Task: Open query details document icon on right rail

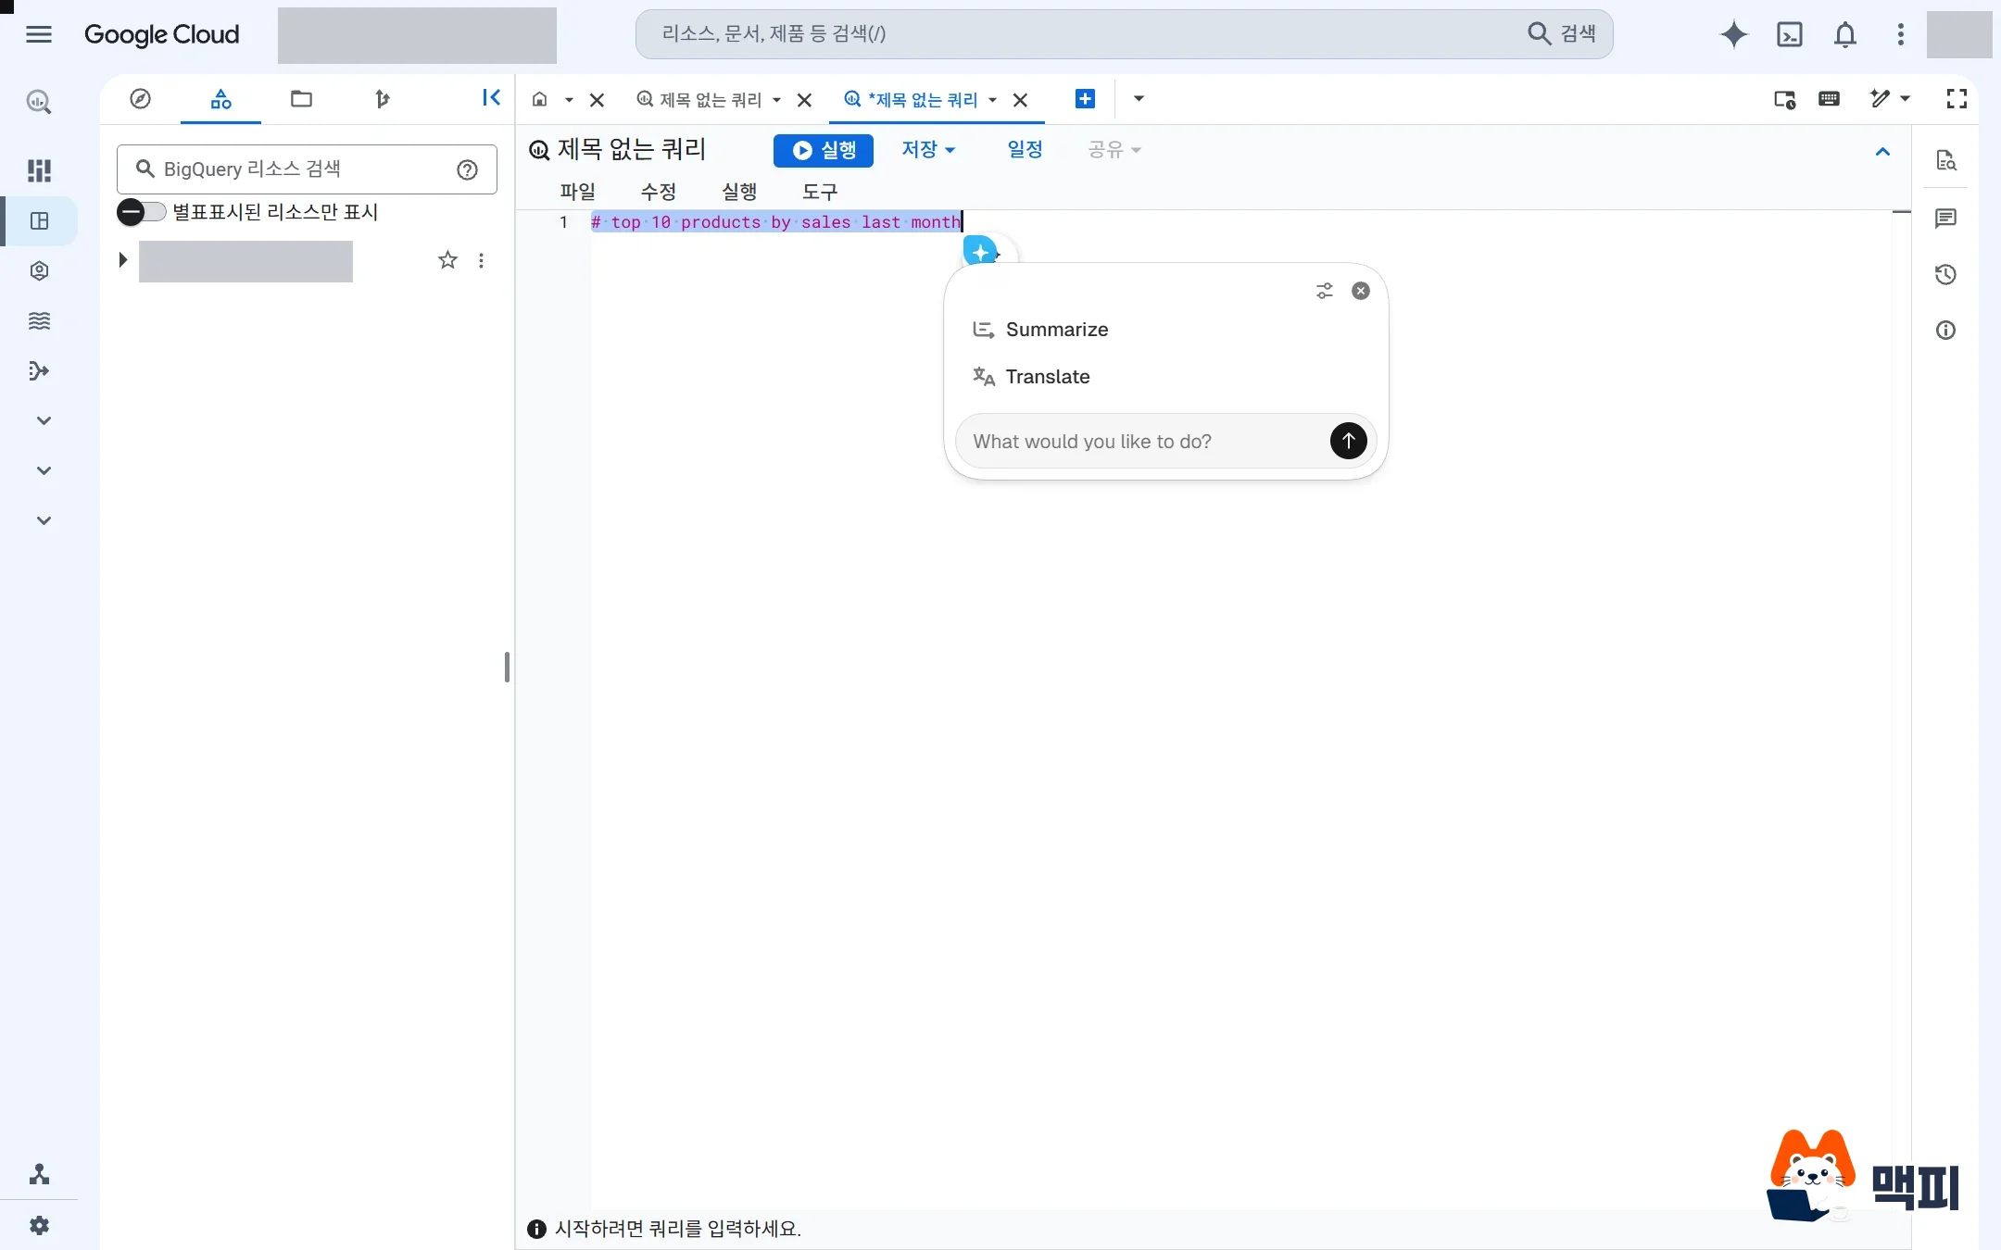Action: (x=1945, y=160)
